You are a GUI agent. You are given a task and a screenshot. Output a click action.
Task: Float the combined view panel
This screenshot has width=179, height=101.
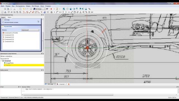click(42, 15)
